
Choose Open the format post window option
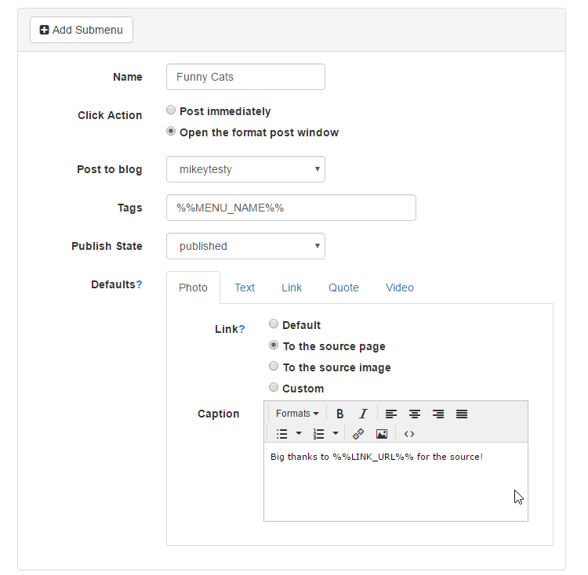pyautogui.click(x=171, y=132)
